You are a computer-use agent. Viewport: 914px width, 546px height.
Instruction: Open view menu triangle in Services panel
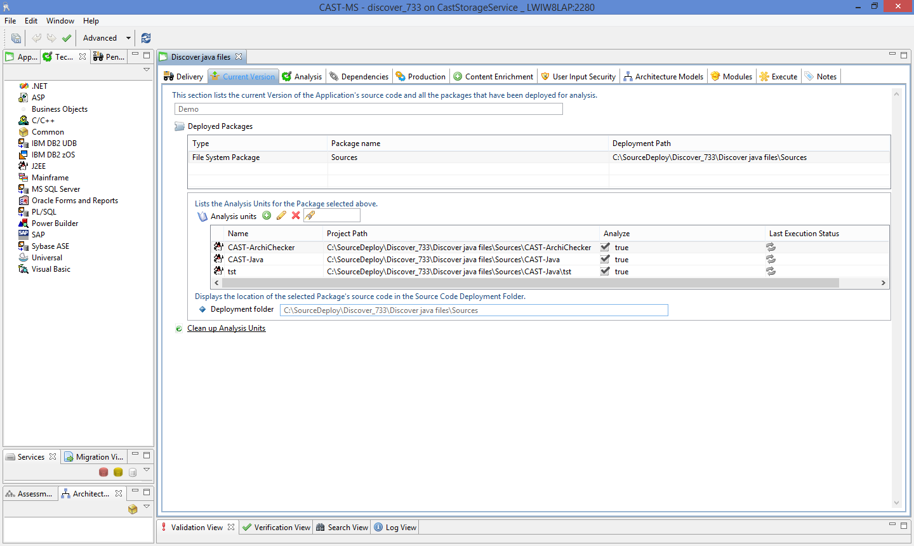pos(147,470)
